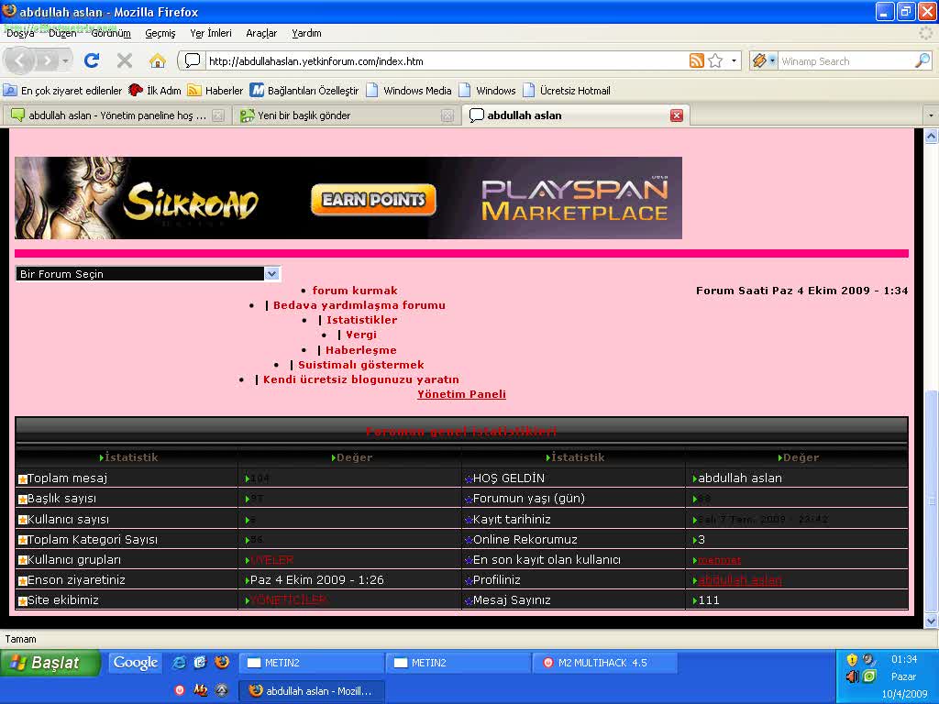The width and height of the screenshot is (939, 704).
Task: Click the search magnifier icon
Action: [x=922, y=60]
